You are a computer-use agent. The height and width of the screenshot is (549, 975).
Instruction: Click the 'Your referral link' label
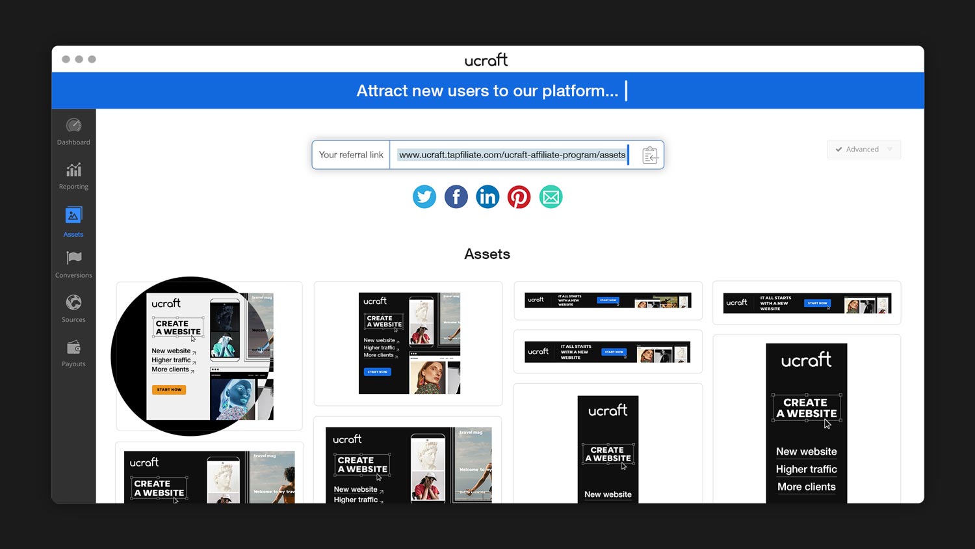point(351,155)
